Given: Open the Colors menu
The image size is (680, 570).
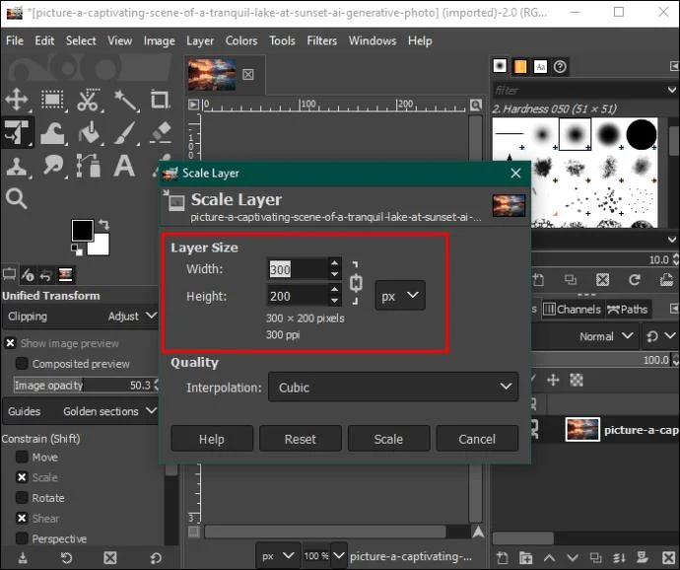Looking at the screenshot, I should point(241,40).
